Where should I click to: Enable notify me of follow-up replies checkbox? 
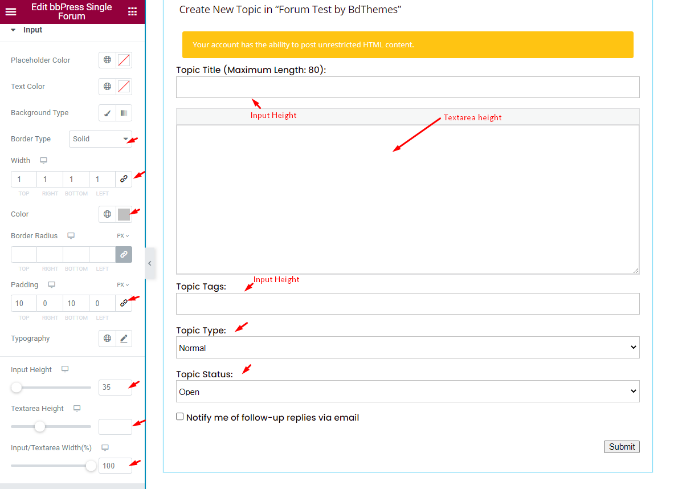tap(179, 416)
